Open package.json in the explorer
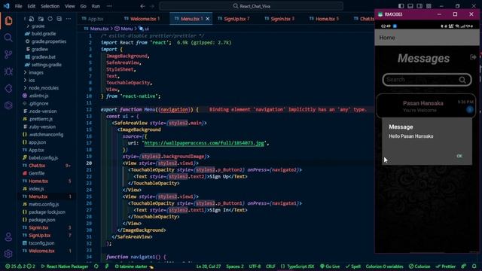Viewport: 482px width, 271px height. click(x=42, y=220)
